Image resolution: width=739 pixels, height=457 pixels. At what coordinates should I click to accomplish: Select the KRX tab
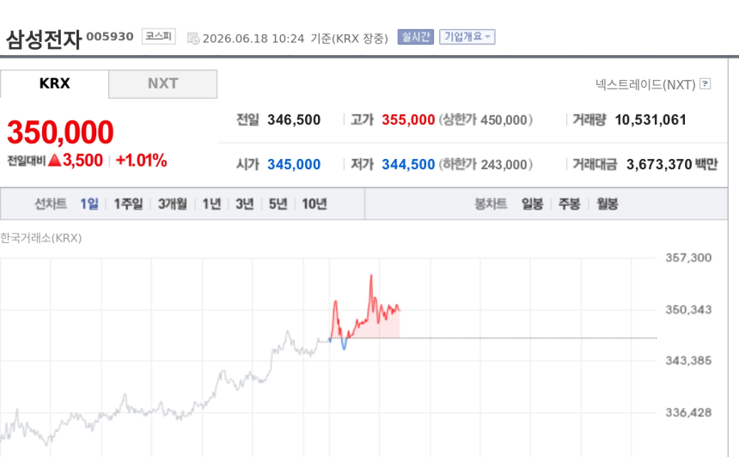coord(54,84)
